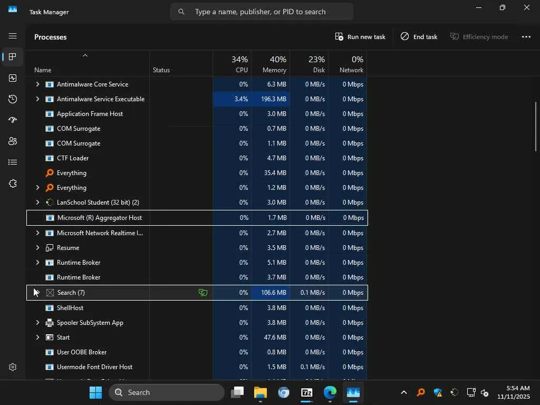Expand the second Everything process
540x405 pixels.
click(x=37, y=188)
